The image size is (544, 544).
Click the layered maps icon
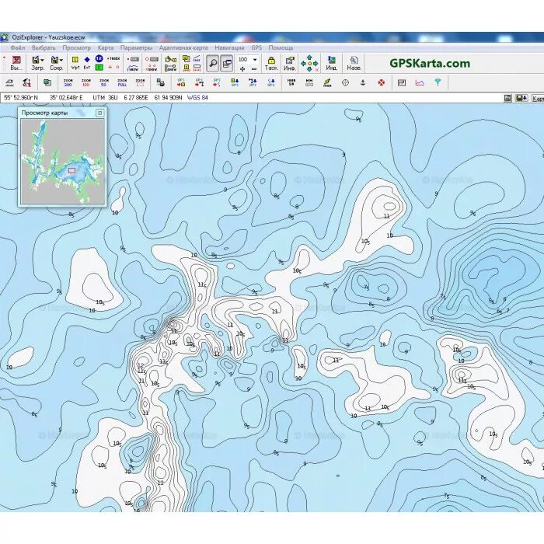[47, 82]
